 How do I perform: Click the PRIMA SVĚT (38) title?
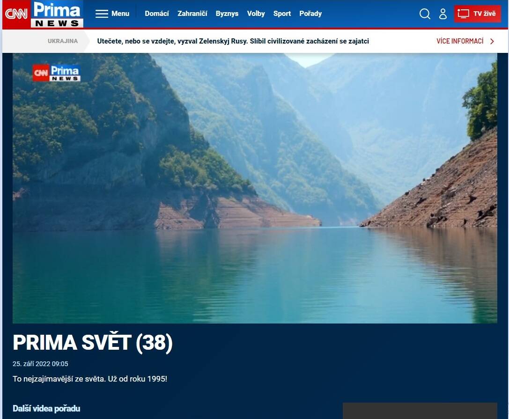pos(93,343)
